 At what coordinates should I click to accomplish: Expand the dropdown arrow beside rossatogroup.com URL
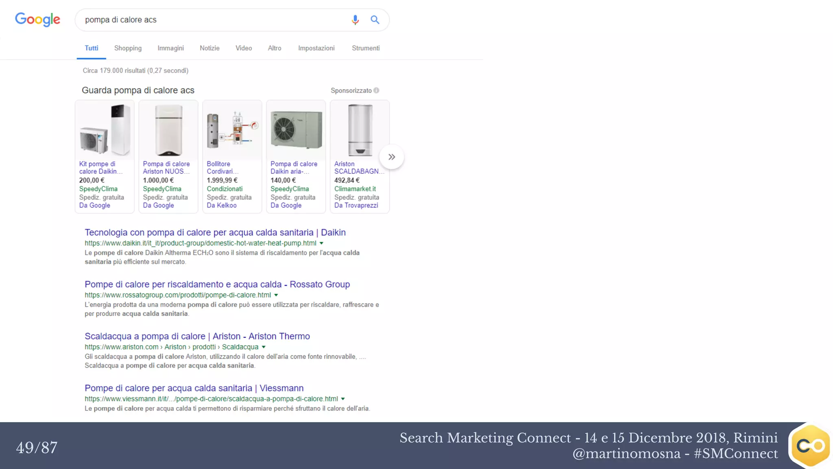(276, 295)
